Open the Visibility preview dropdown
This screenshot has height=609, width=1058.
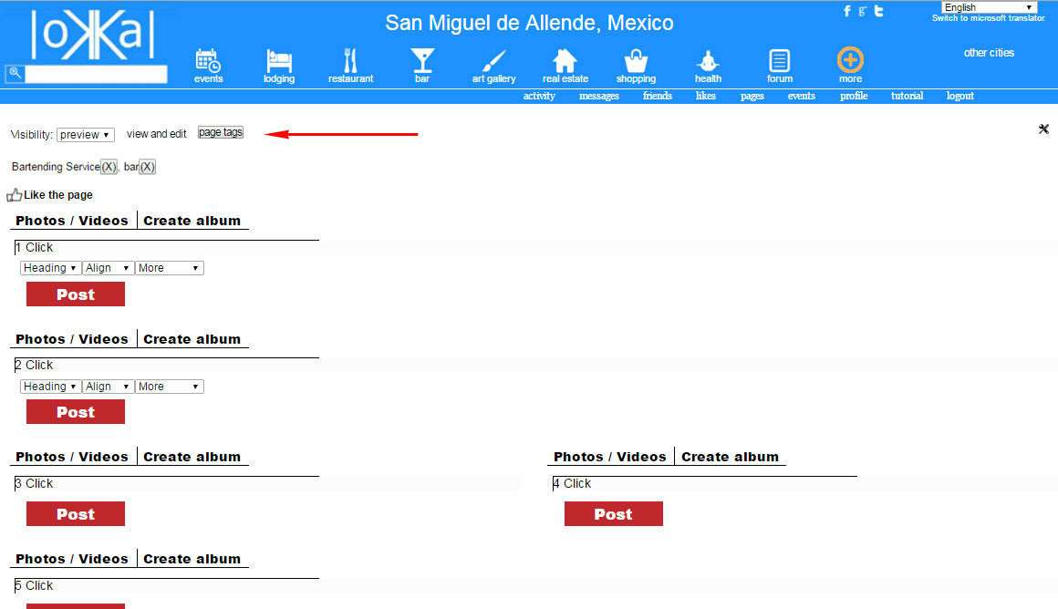tap(85, 135)
